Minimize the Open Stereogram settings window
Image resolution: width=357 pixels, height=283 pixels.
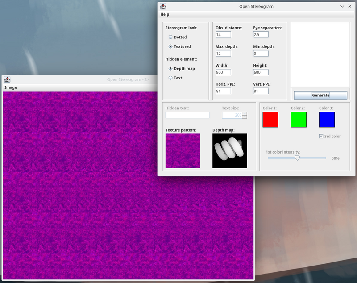pyautogui.click(x=342, y=6)
